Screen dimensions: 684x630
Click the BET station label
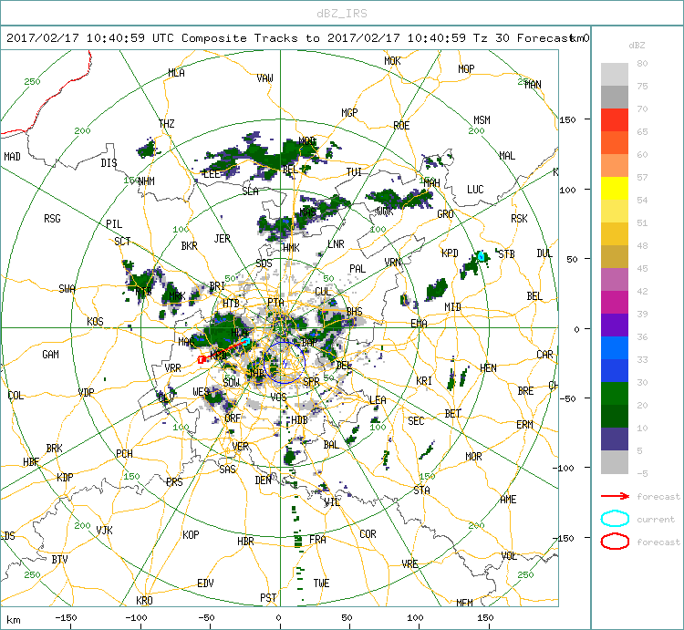tap(452, 413)
